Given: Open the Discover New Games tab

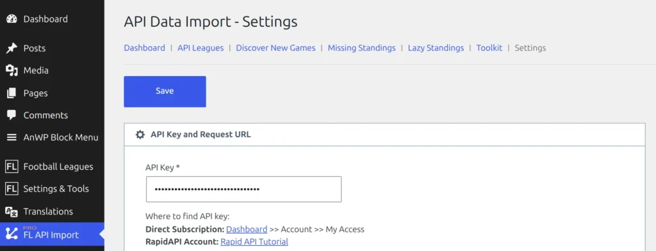Looking at the screenshot, I should (275, 48).
